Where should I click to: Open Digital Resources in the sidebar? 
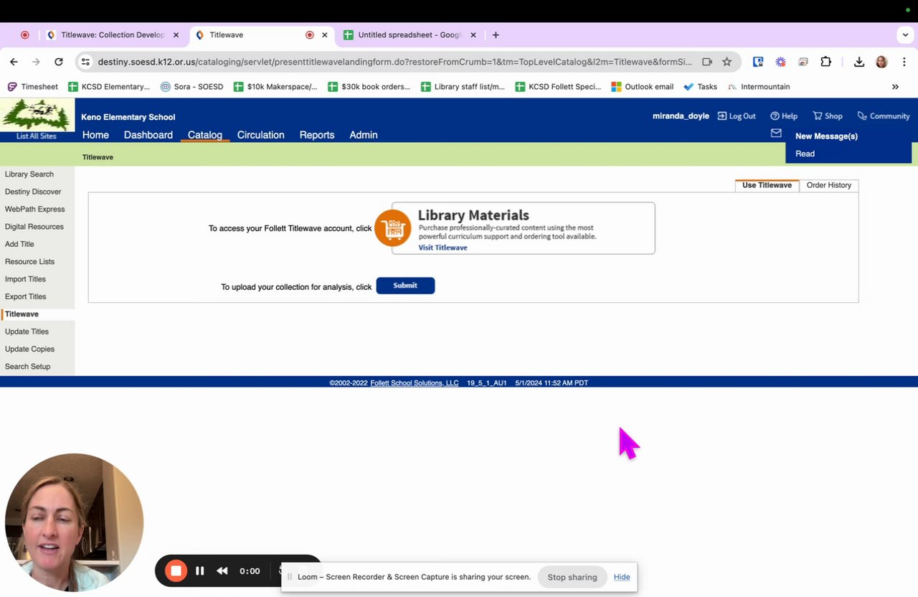(x=34, y=227)
